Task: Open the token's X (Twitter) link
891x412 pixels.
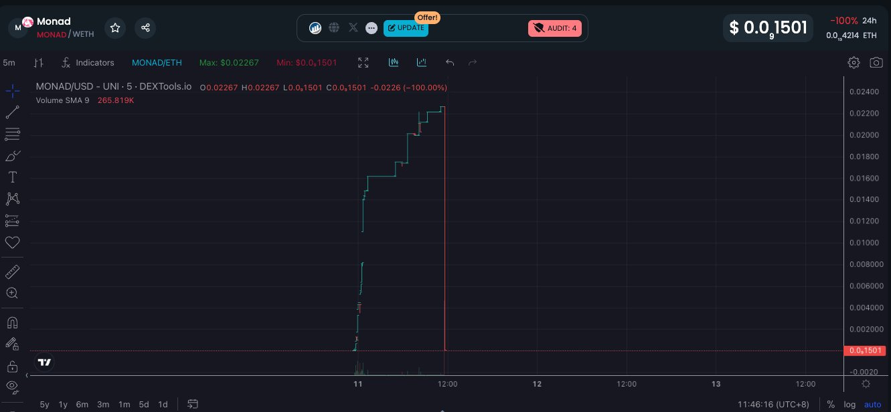Action: pyautogui.click(x=353, y=28)
